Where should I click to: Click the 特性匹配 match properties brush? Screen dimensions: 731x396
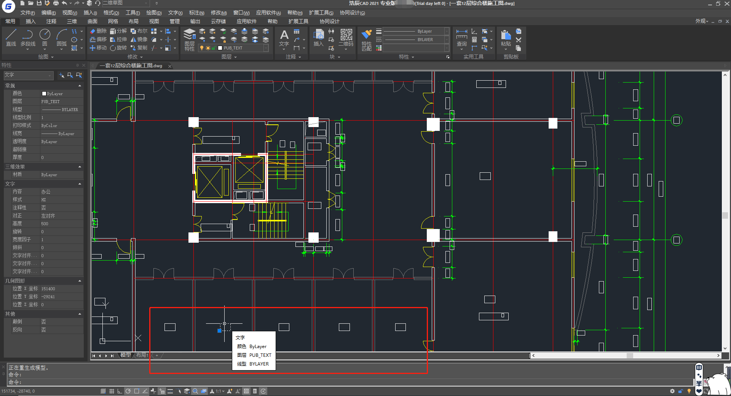366,40
